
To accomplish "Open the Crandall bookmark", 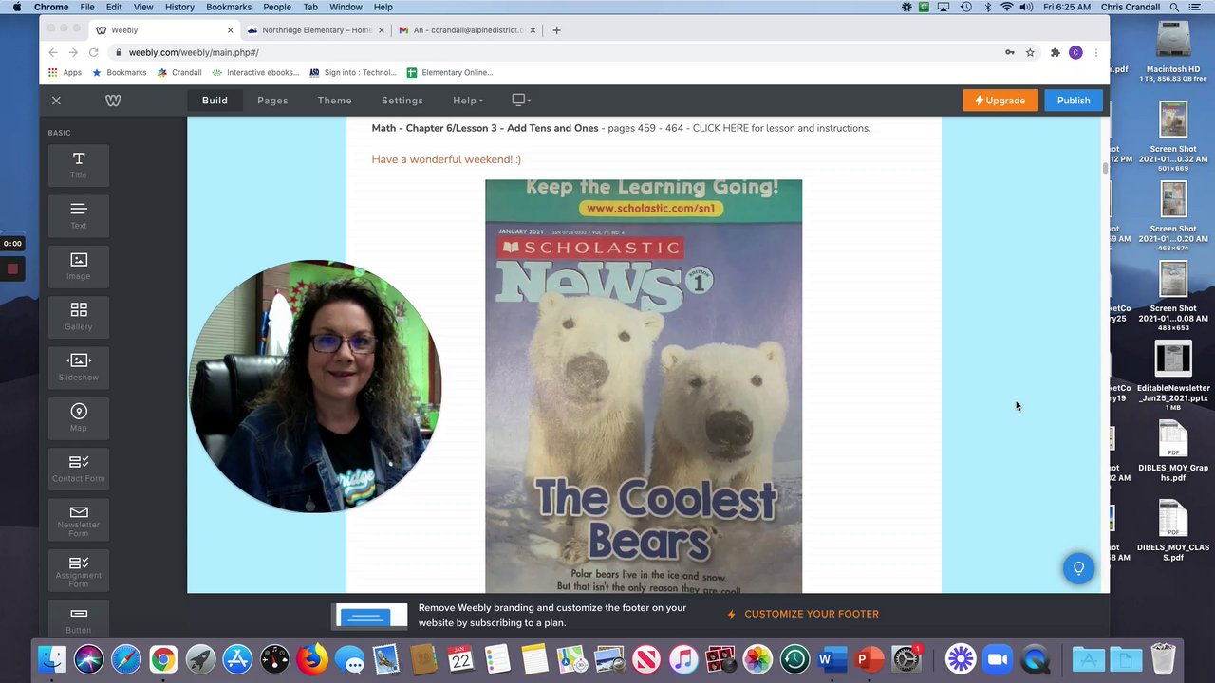I will coord(179,72).
